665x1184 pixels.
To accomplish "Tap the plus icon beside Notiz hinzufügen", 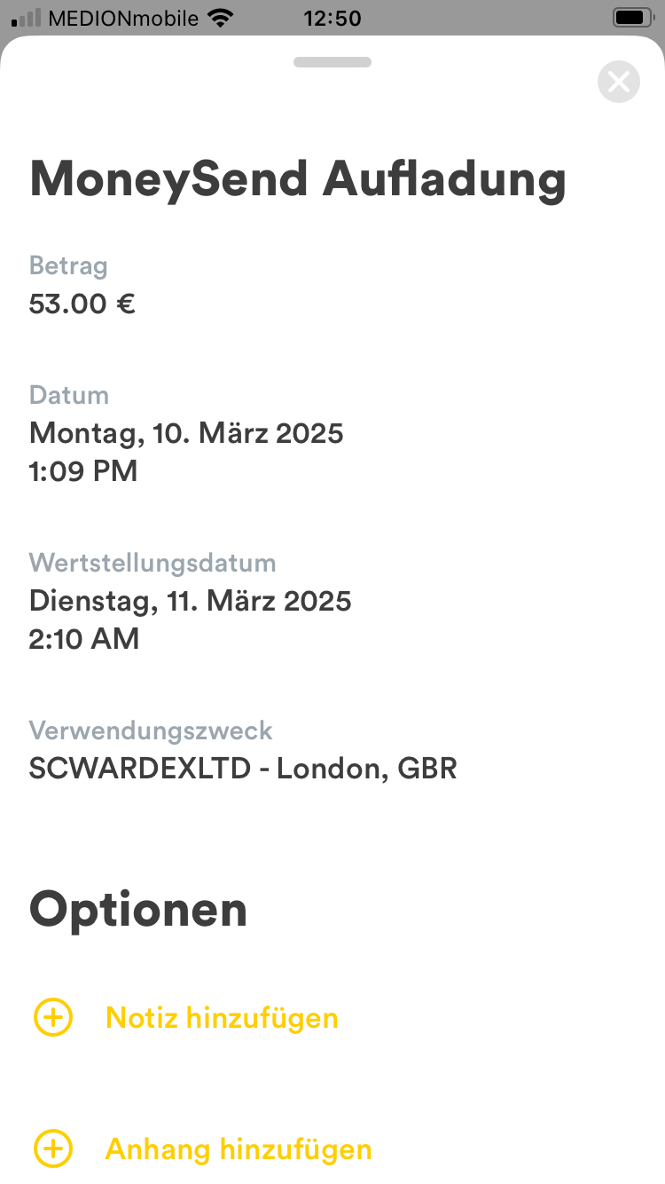I will coord(53,1017).
